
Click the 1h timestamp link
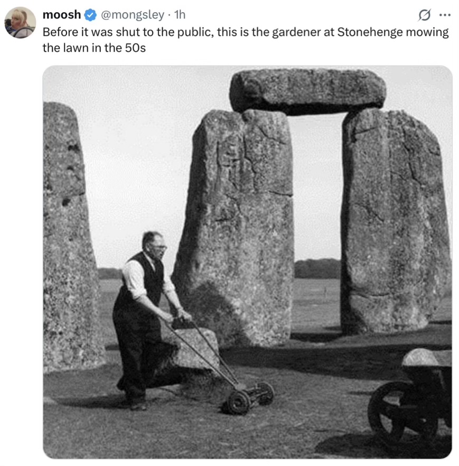click(180, 15)
